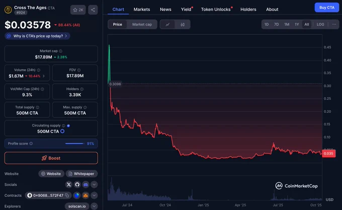This screenshot has width=342, height=210.
Task: Click the 9.3% Vol/Mkt Cap value
Action: 27,95
